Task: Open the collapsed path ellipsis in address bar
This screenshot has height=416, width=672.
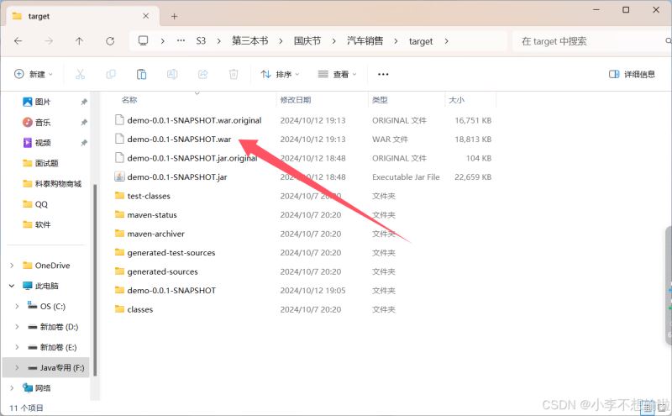Action: [x=181, y=40]
